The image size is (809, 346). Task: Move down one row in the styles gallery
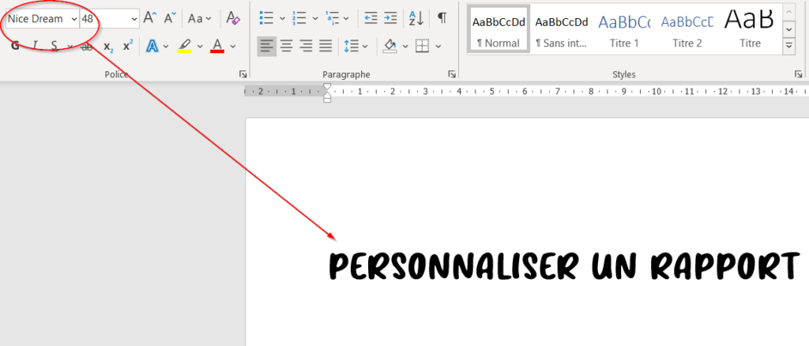click(x=789, y=29)
